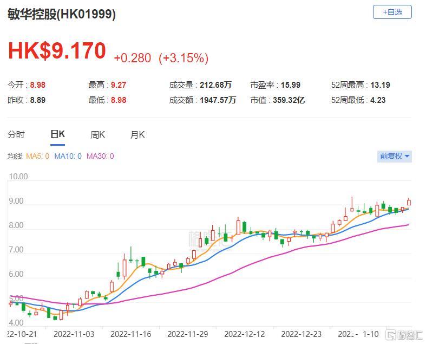Click the 今开 value 8.98
Image resolution: width=426 pixels, height=344 pixels.
pos(38,85)
